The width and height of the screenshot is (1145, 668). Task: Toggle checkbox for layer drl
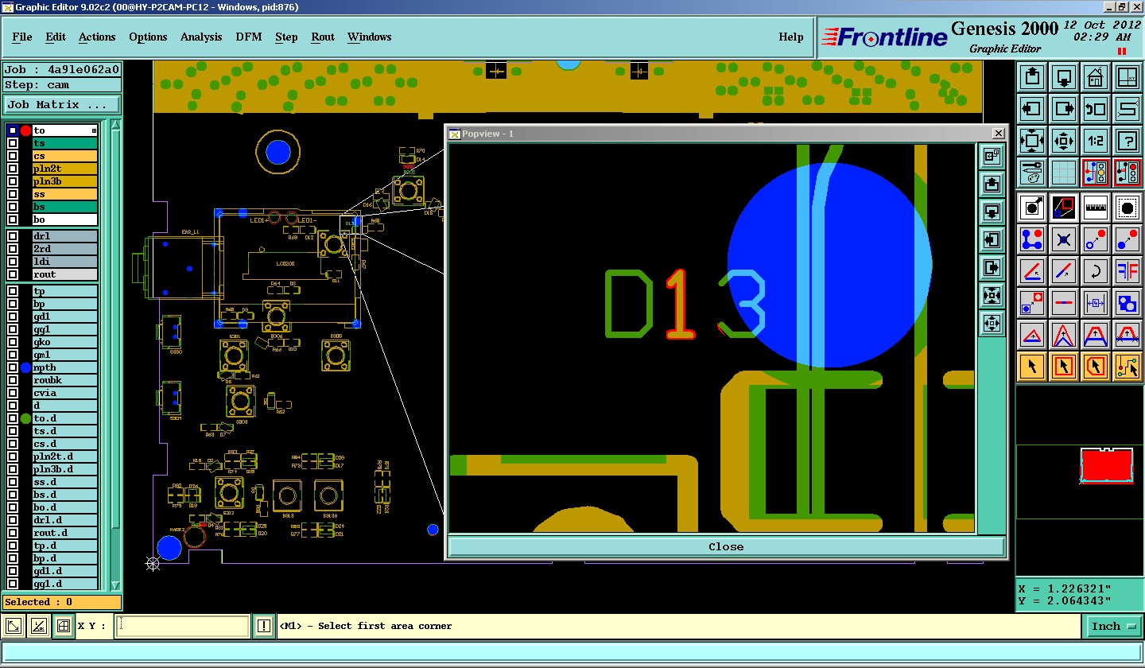(13, 236)
